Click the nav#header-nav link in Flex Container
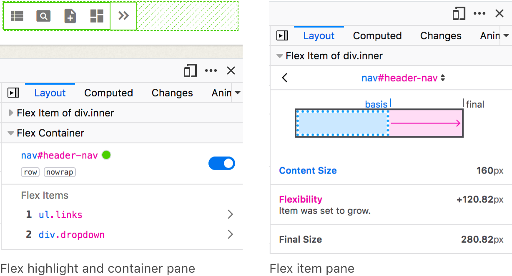The image size is (512, 276). (59, 156)
